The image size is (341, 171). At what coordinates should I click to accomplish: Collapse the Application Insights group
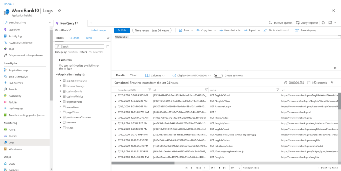(x=57, y=74)
